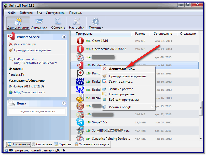
Task: Click Установить и следить button
Action: [92, 144]
